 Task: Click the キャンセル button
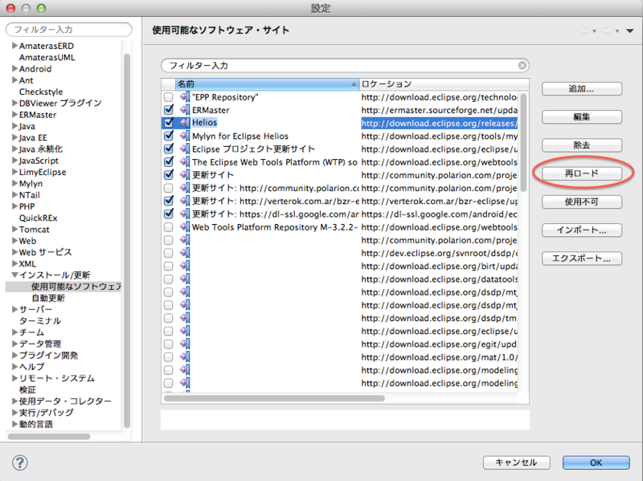pyautogui.click(x=516, y=463)
